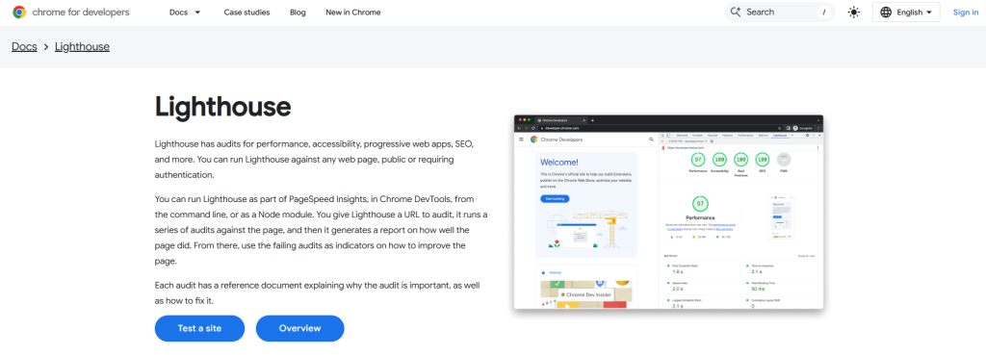The width and height of the screenshot is (986, 355).
Task: Focus the Search input field
Action: click(780, 12)
